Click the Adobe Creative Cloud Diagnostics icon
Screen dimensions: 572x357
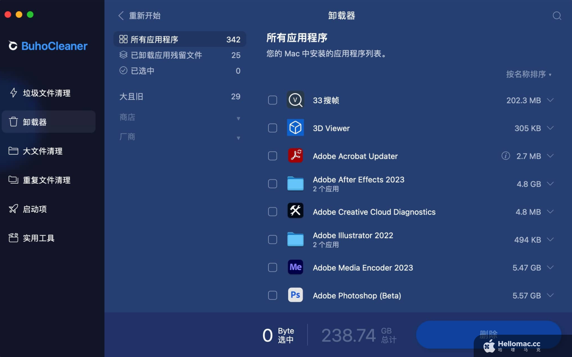[295, 212]
